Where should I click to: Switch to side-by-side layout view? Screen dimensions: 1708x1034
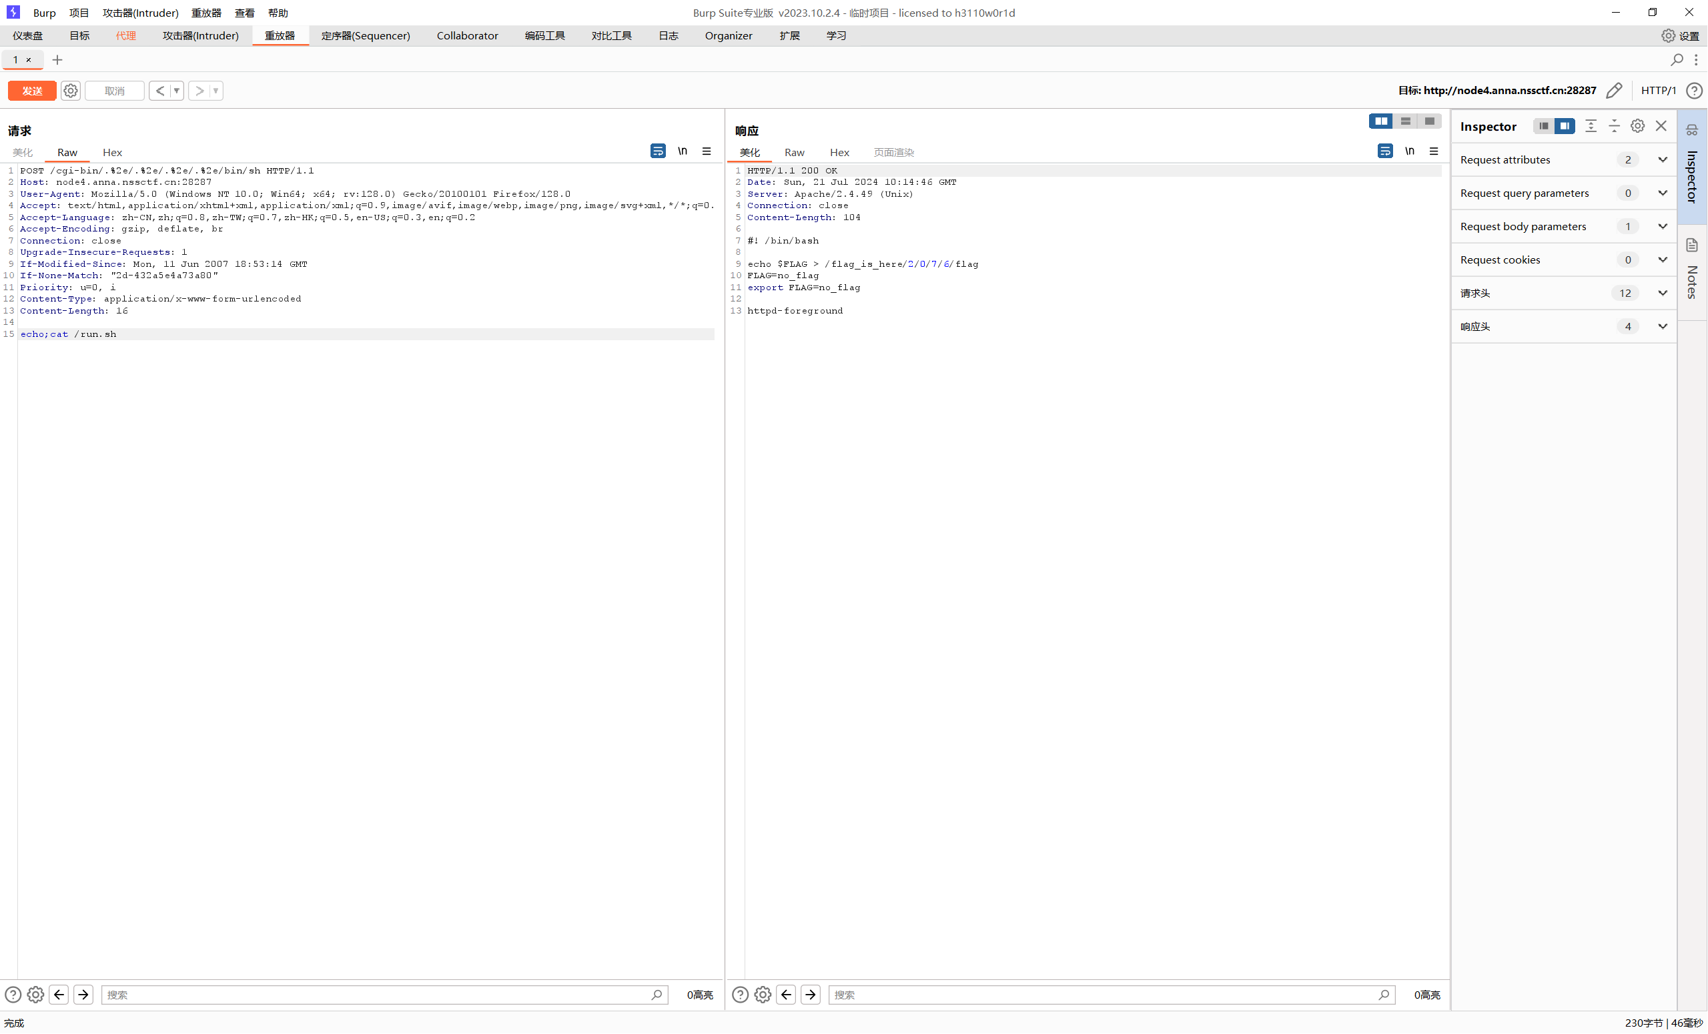(1381, 121)
